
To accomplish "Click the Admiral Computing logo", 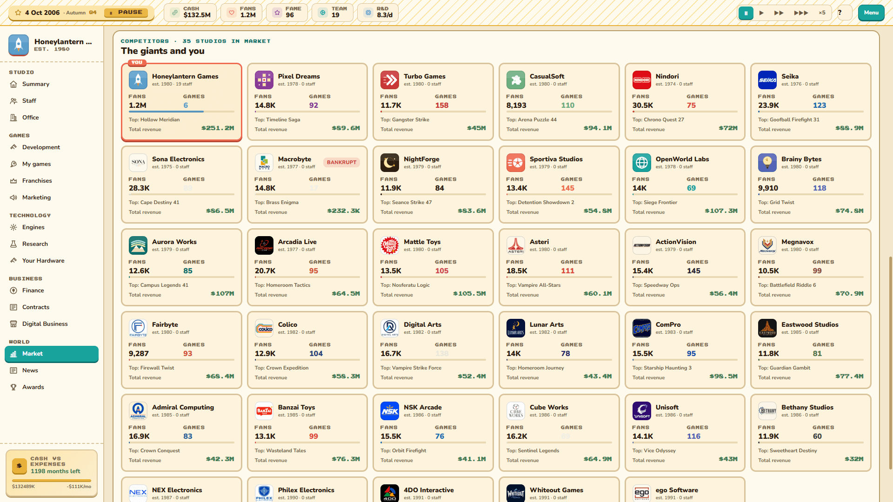I will 138,411.
